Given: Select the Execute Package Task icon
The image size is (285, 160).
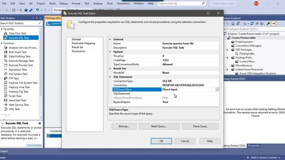Looking at the screenshot, I should (6, 61).
